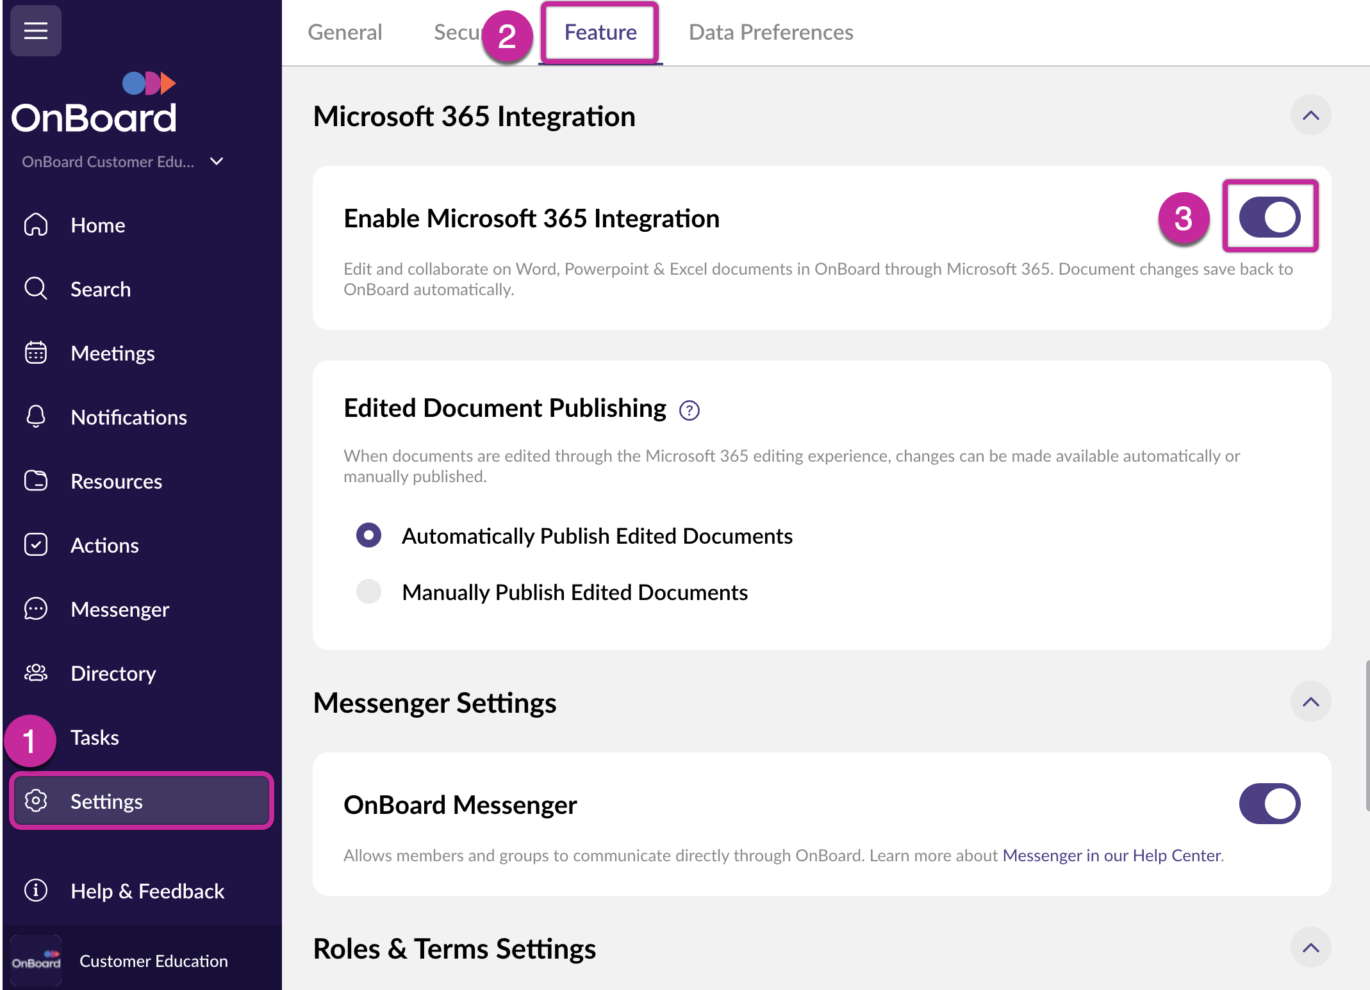Toggle Enable Microsoft 365 Integration switch

1269,217
